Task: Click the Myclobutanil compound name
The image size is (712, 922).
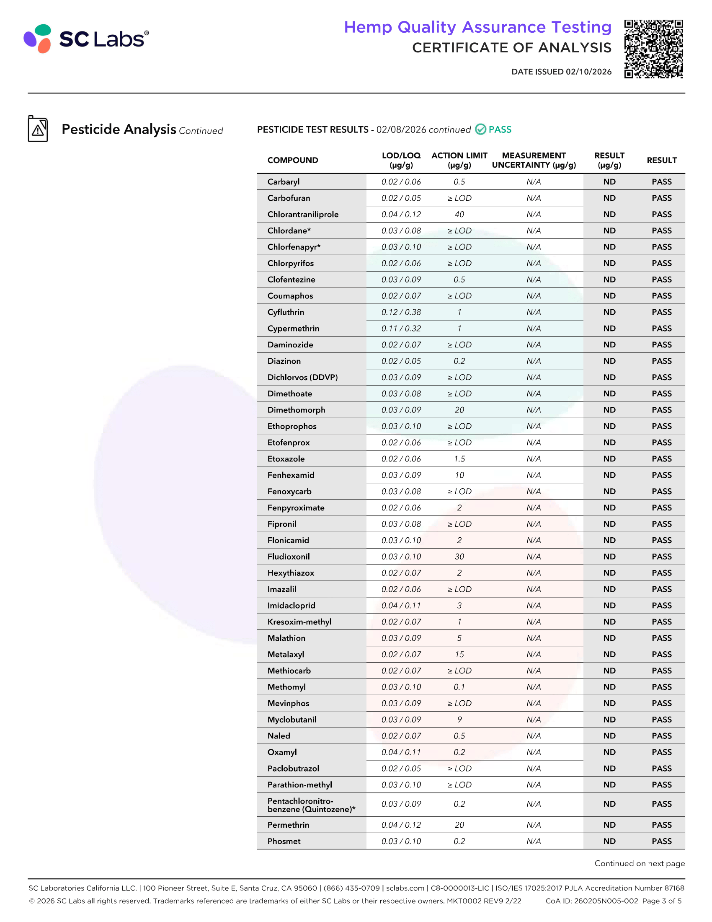Action: 292,720
